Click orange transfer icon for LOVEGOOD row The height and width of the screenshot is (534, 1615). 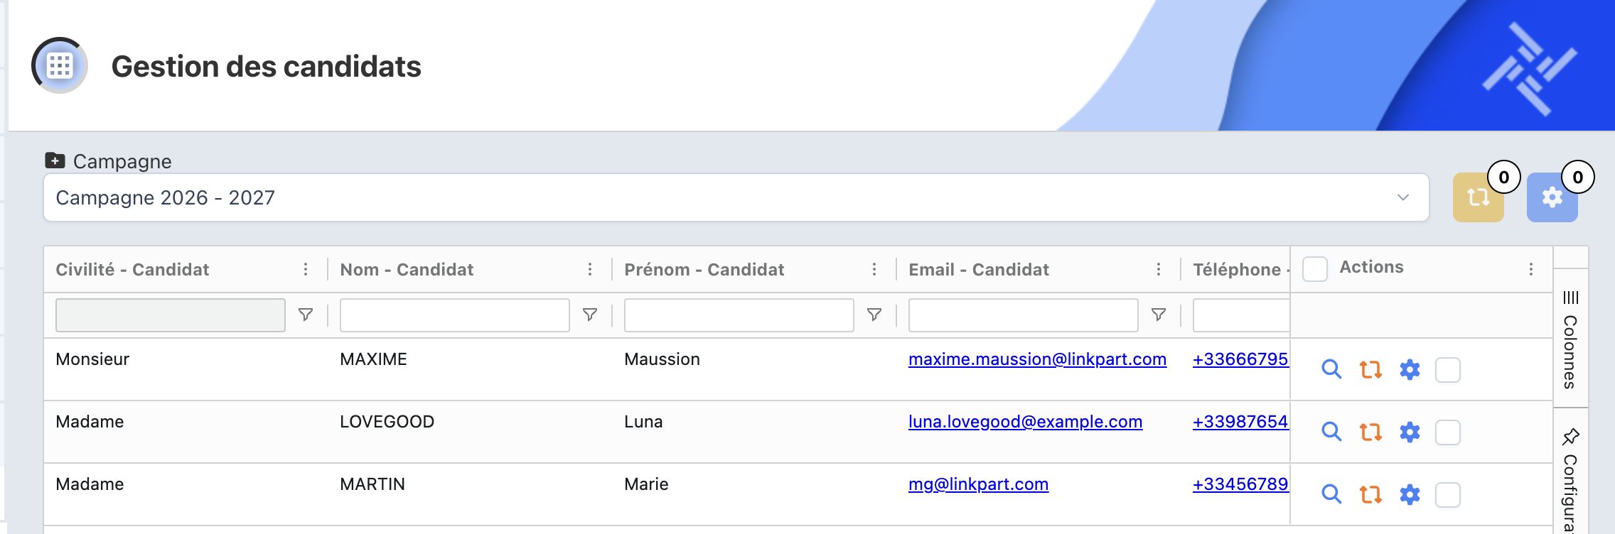coord(1370,432)
